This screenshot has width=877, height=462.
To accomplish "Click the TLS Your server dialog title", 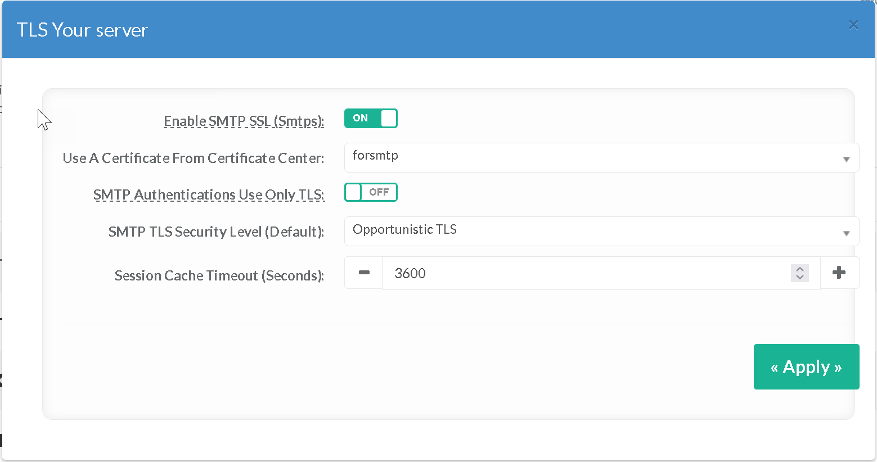I will tap(82, 30).
